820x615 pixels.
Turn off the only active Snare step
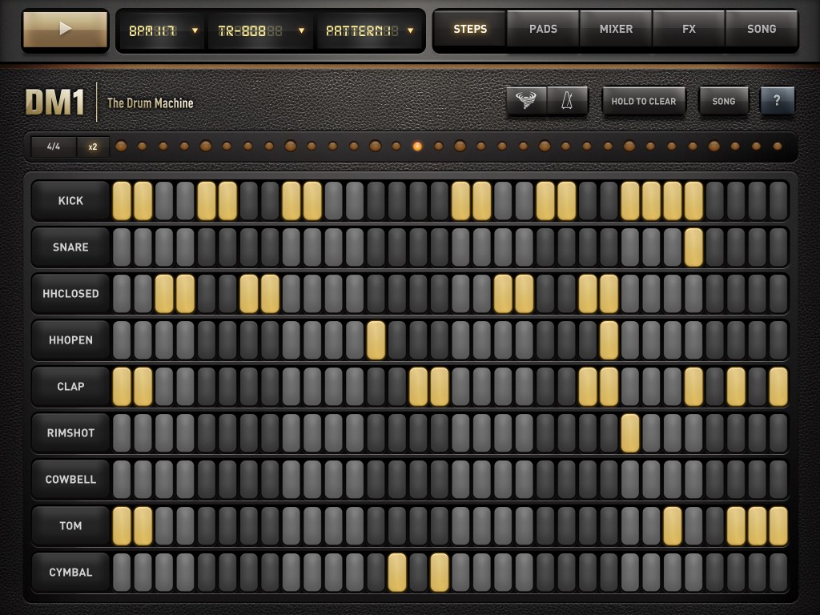pos(693,247)
